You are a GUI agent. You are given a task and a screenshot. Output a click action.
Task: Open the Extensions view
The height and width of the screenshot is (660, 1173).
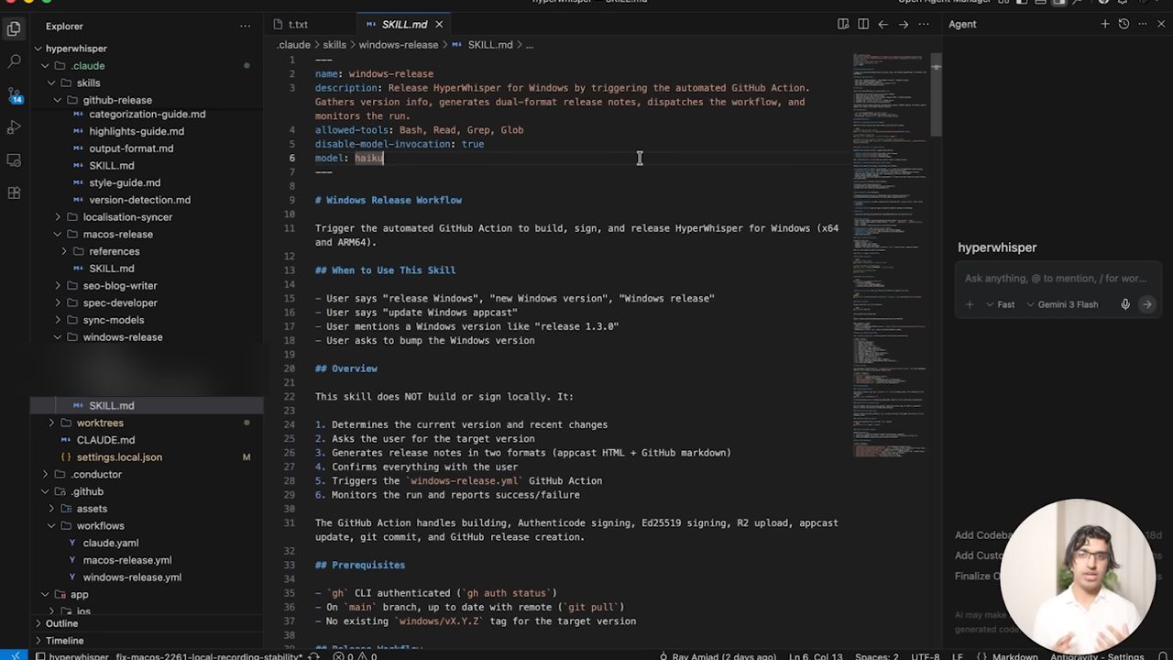click(14, 193)
